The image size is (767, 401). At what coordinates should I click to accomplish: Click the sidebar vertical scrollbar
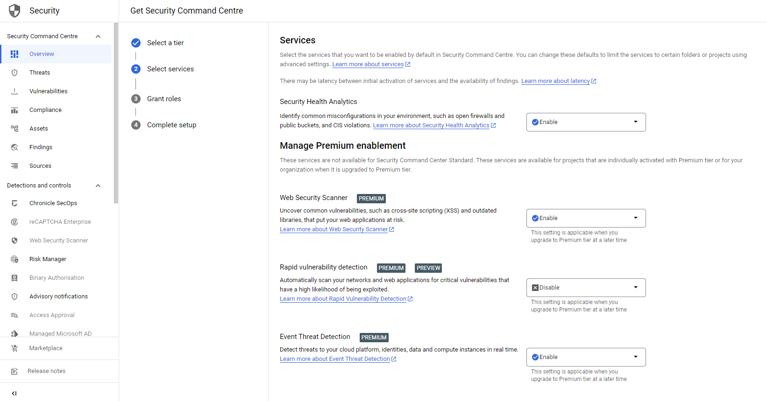(x=116, y=114)
